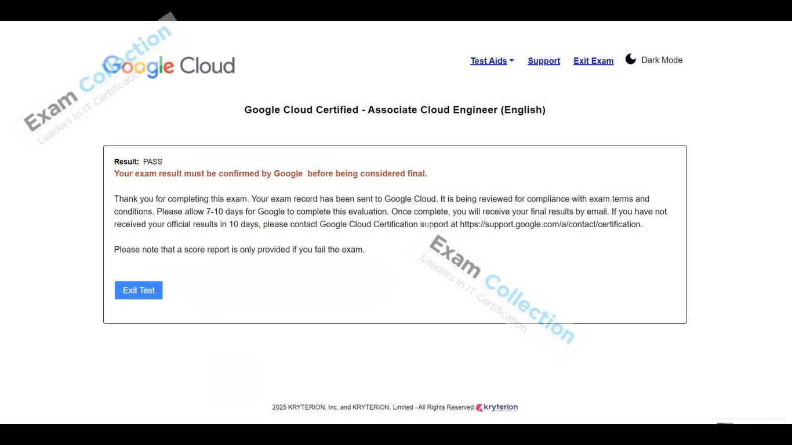Open the Support link
This screenshot has width=792, height=445.
(544, 61)
